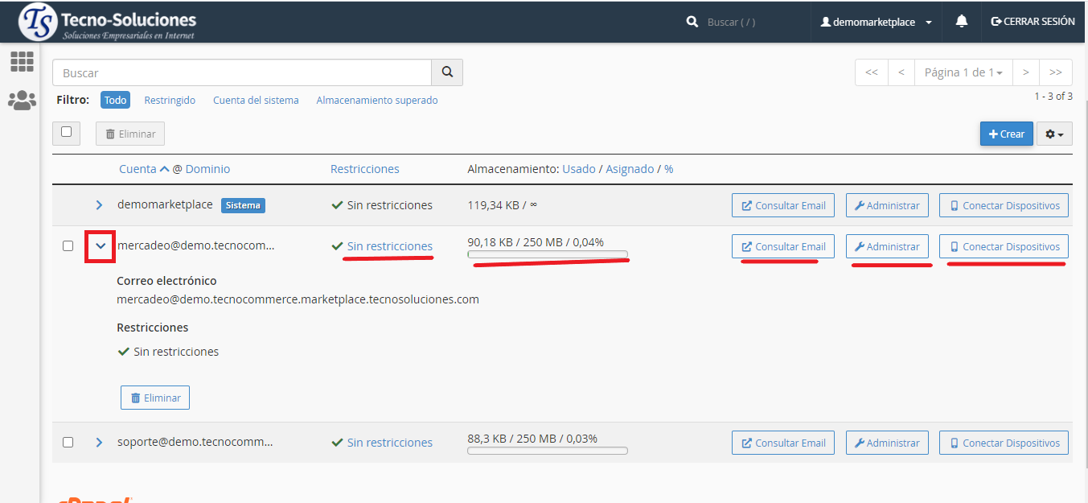Open the Página 1 de 1 dropdown
The width and height of the screenshot is (1088, 503).
click(x=964, y=72)
